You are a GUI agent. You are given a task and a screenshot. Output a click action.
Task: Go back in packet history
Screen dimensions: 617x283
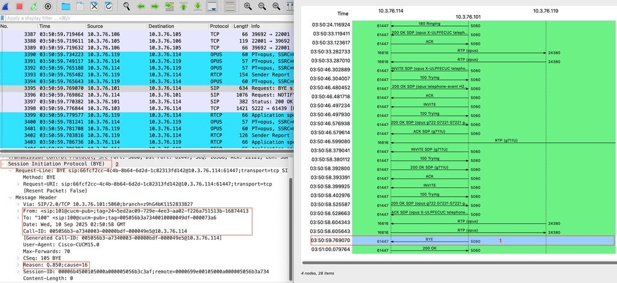[x=140, y=6]
